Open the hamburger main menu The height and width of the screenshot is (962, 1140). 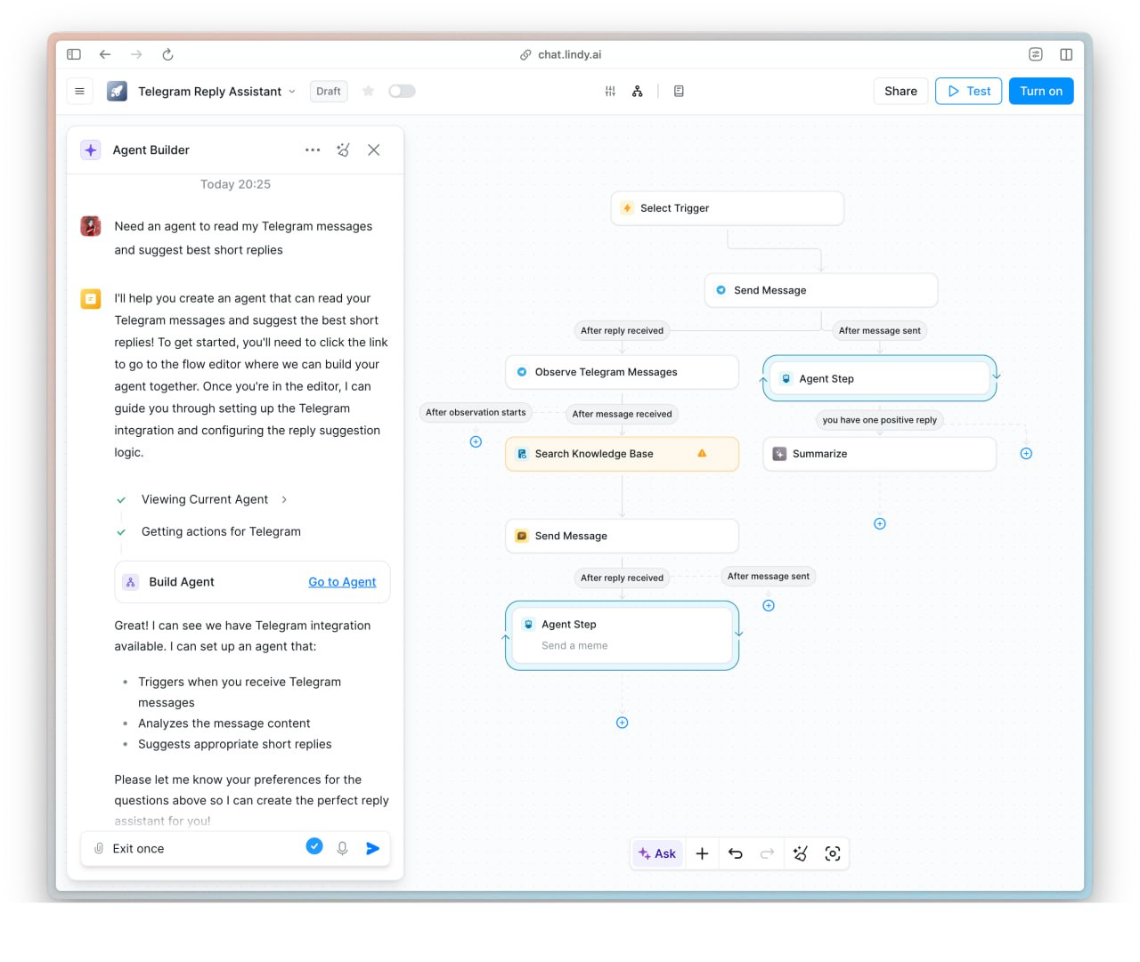click(x=80, y=91)
